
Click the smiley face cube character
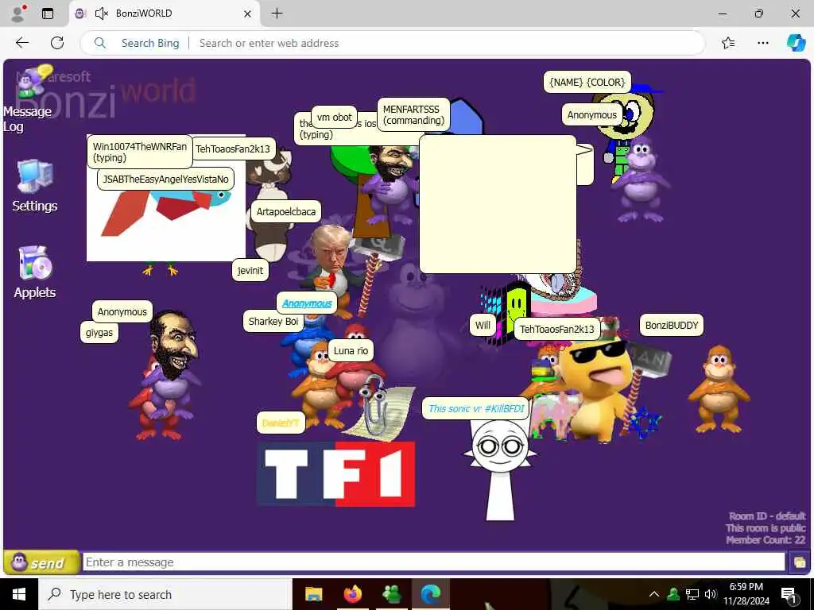point(505,313)
